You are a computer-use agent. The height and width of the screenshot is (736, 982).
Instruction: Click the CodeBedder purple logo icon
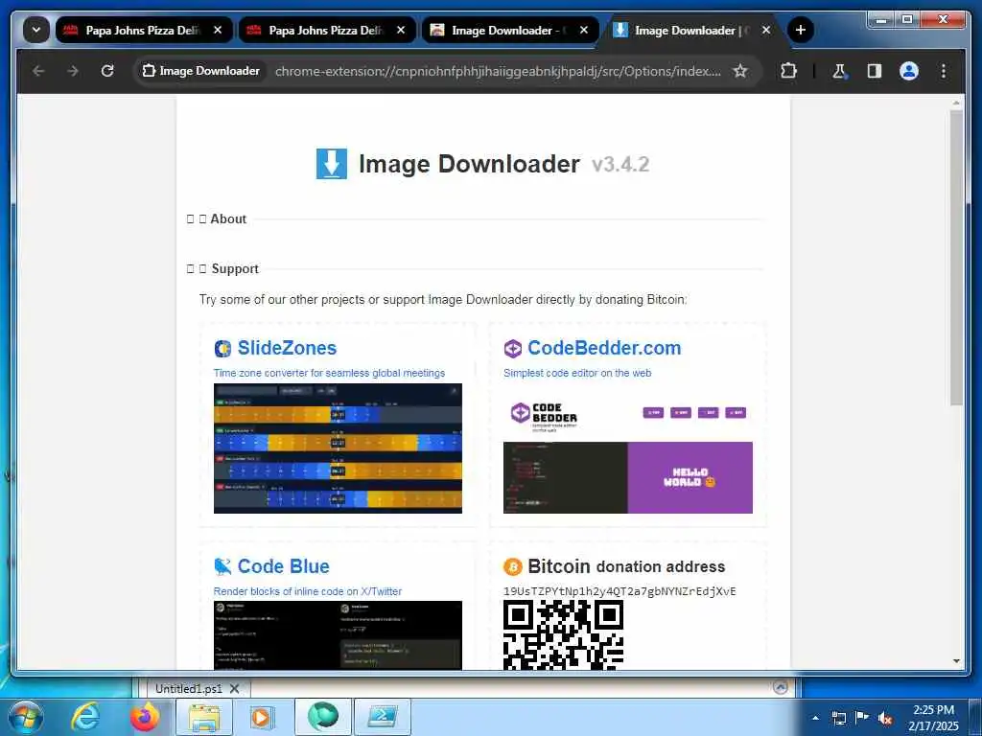tap(512, 349)
